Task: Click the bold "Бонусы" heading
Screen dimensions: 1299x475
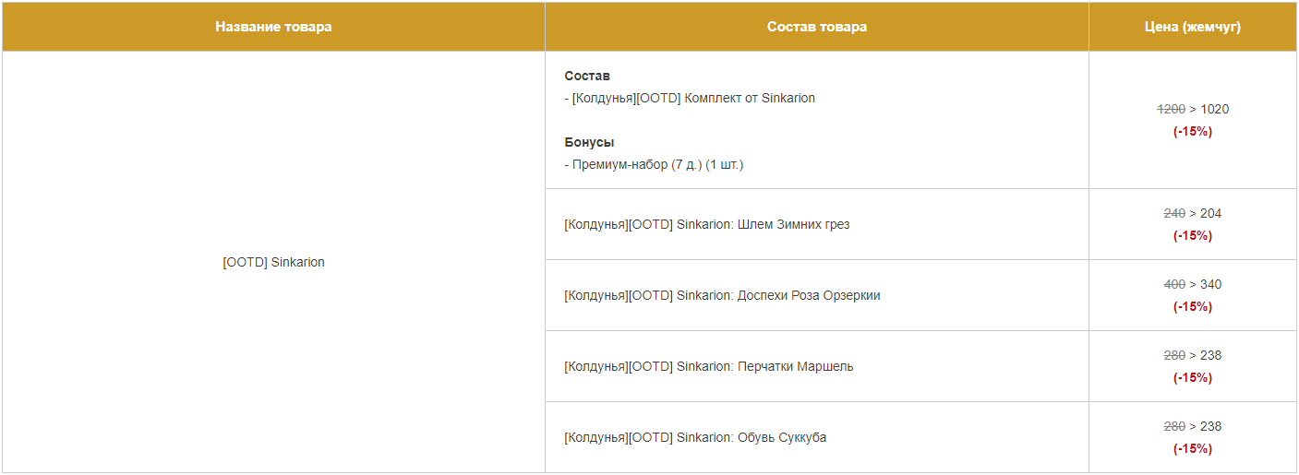Action: [589, 142]
